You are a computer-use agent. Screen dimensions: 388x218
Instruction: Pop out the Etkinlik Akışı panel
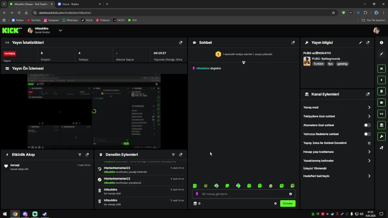point(87,154)
